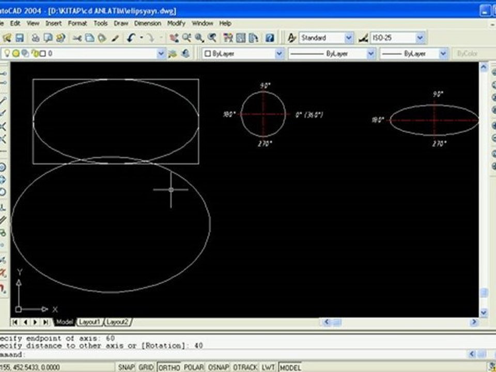Switch to the Layout1 tab
This screenshot has width=496, height=372.
[89, 322]
